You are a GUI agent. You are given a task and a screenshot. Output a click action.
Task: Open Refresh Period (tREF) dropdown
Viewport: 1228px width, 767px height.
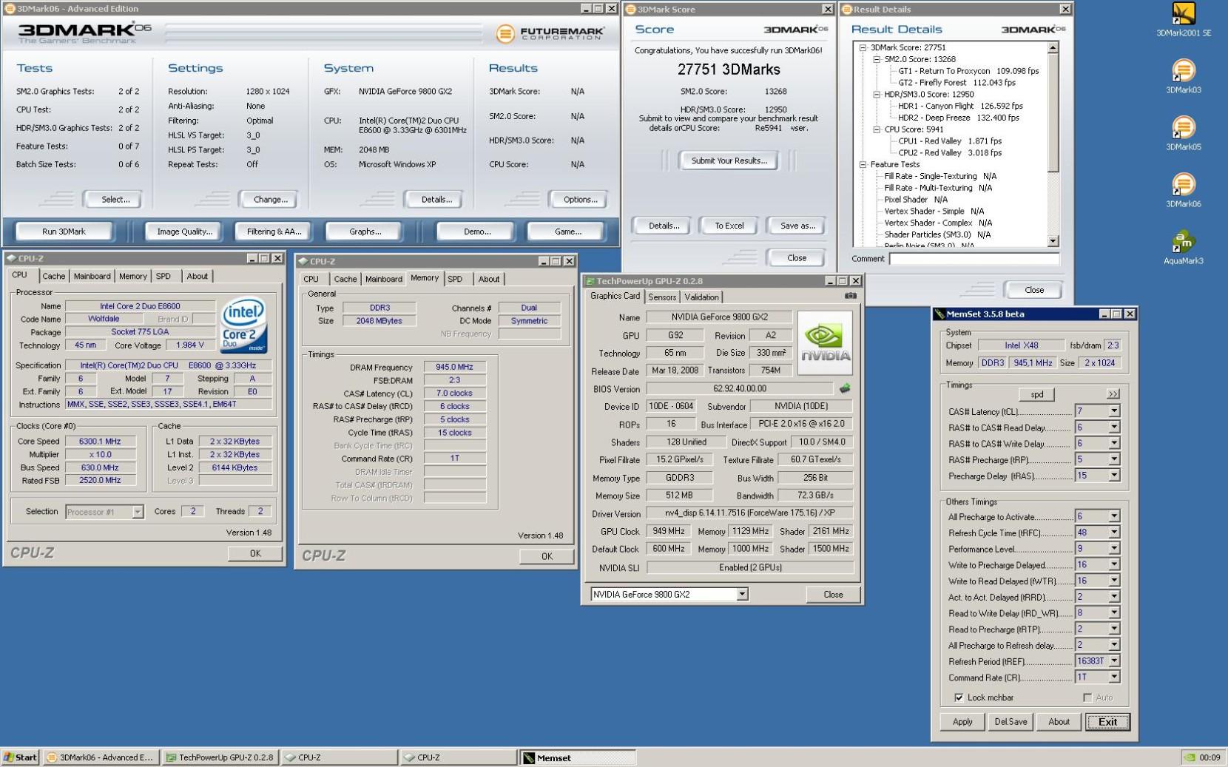1114,661
